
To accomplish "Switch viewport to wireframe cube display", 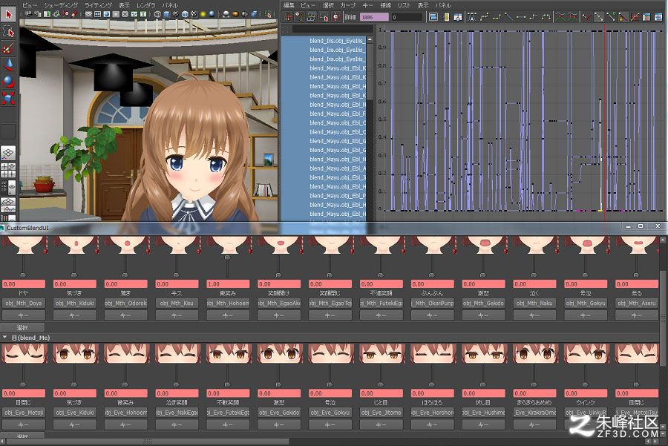I will point(157,14).
